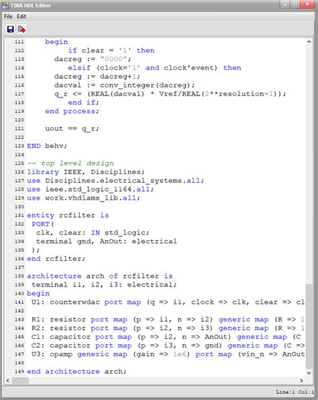Click the 'C2: capacitor port map' line
Screen dimensions: 318x400
pos(168,346)
